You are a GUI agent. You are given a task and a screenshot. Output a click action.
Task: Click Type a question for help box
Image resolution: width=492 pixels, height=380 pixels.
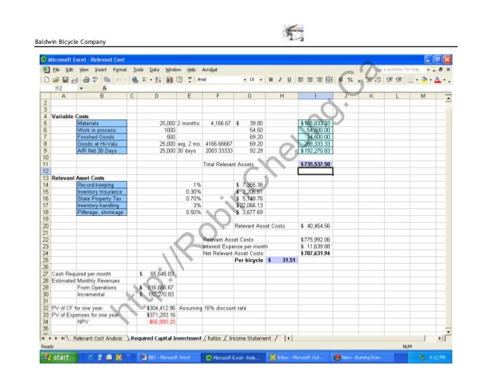pos(399,70)
